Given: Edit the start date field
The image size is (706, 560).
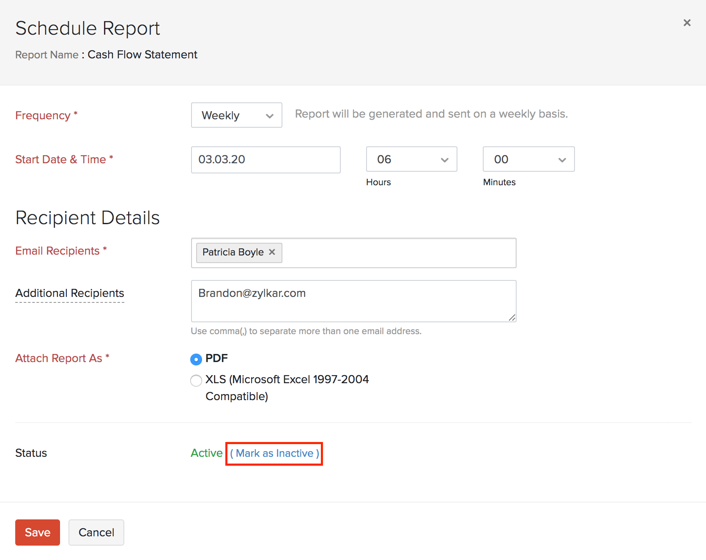Looking at the screenshot, I should pyautogui.click(x=265, y=159).
